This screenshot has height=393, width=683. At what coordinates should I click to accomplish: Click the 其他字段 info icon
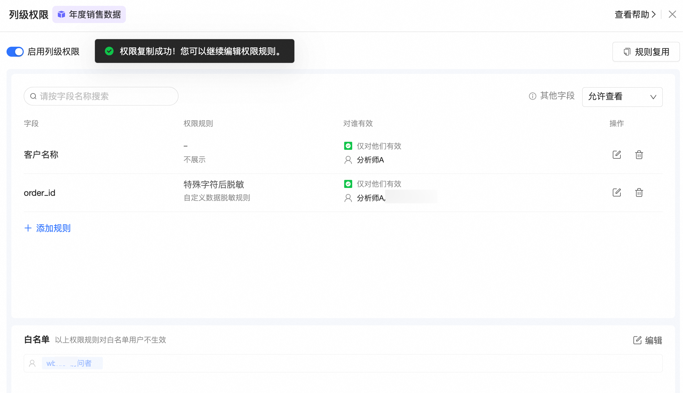[x=532, y=96]
